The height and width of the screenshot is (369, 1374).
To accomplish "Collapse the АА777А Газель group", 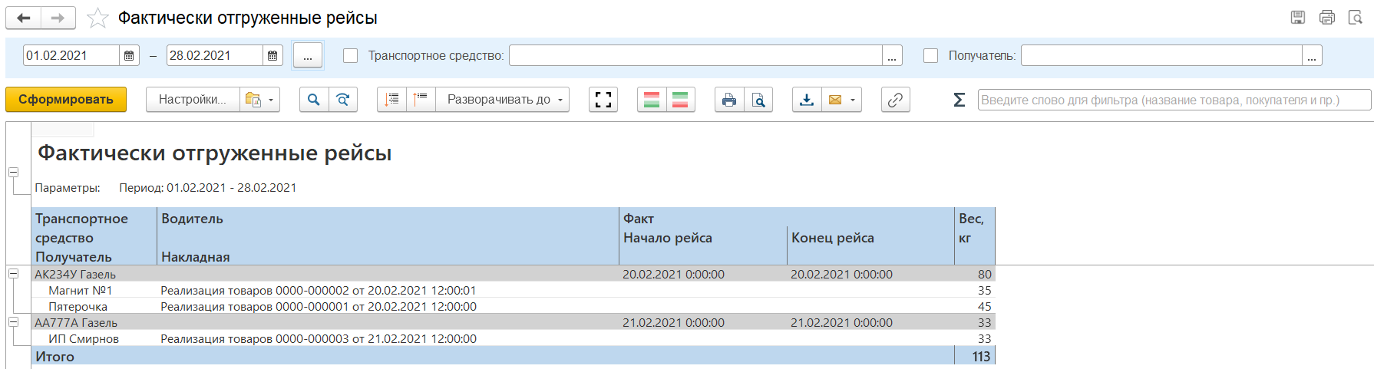I will (x=13, y=322).
